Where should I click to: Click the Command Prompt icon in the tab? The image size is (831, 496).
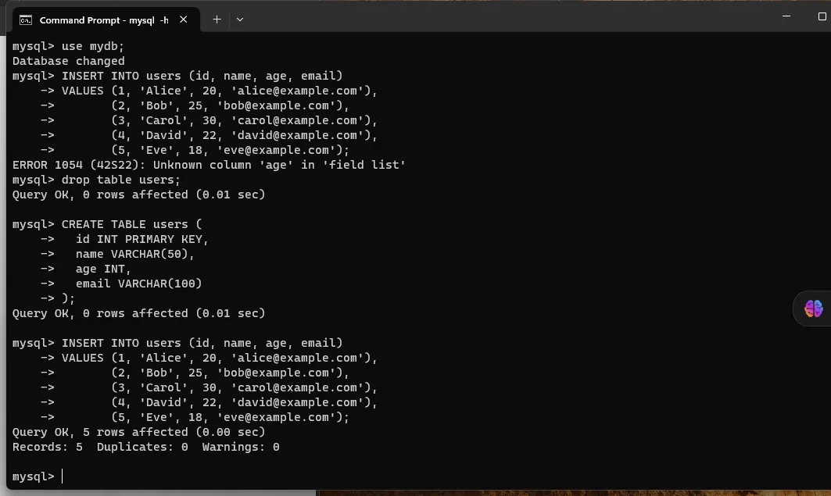[x=26, y=20]
